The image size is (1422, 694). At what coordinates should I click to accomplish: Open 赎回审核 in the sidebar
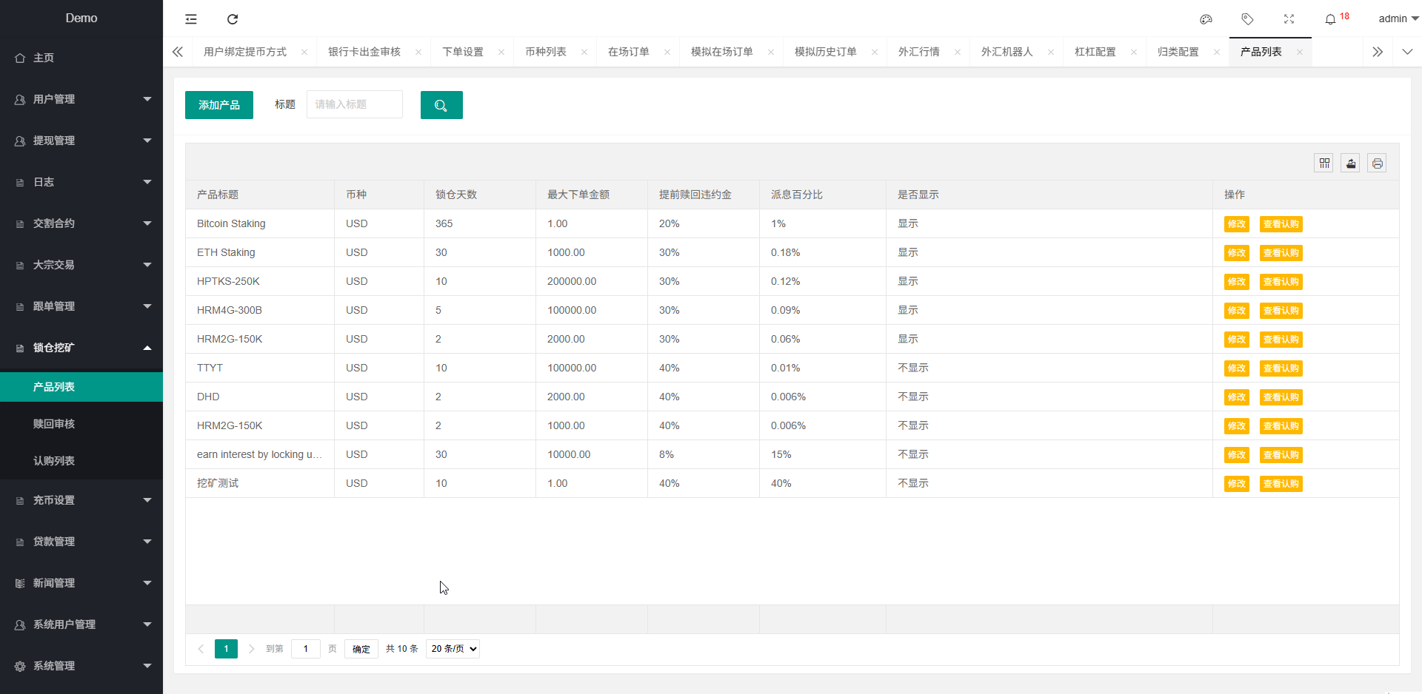pos(54,424)
